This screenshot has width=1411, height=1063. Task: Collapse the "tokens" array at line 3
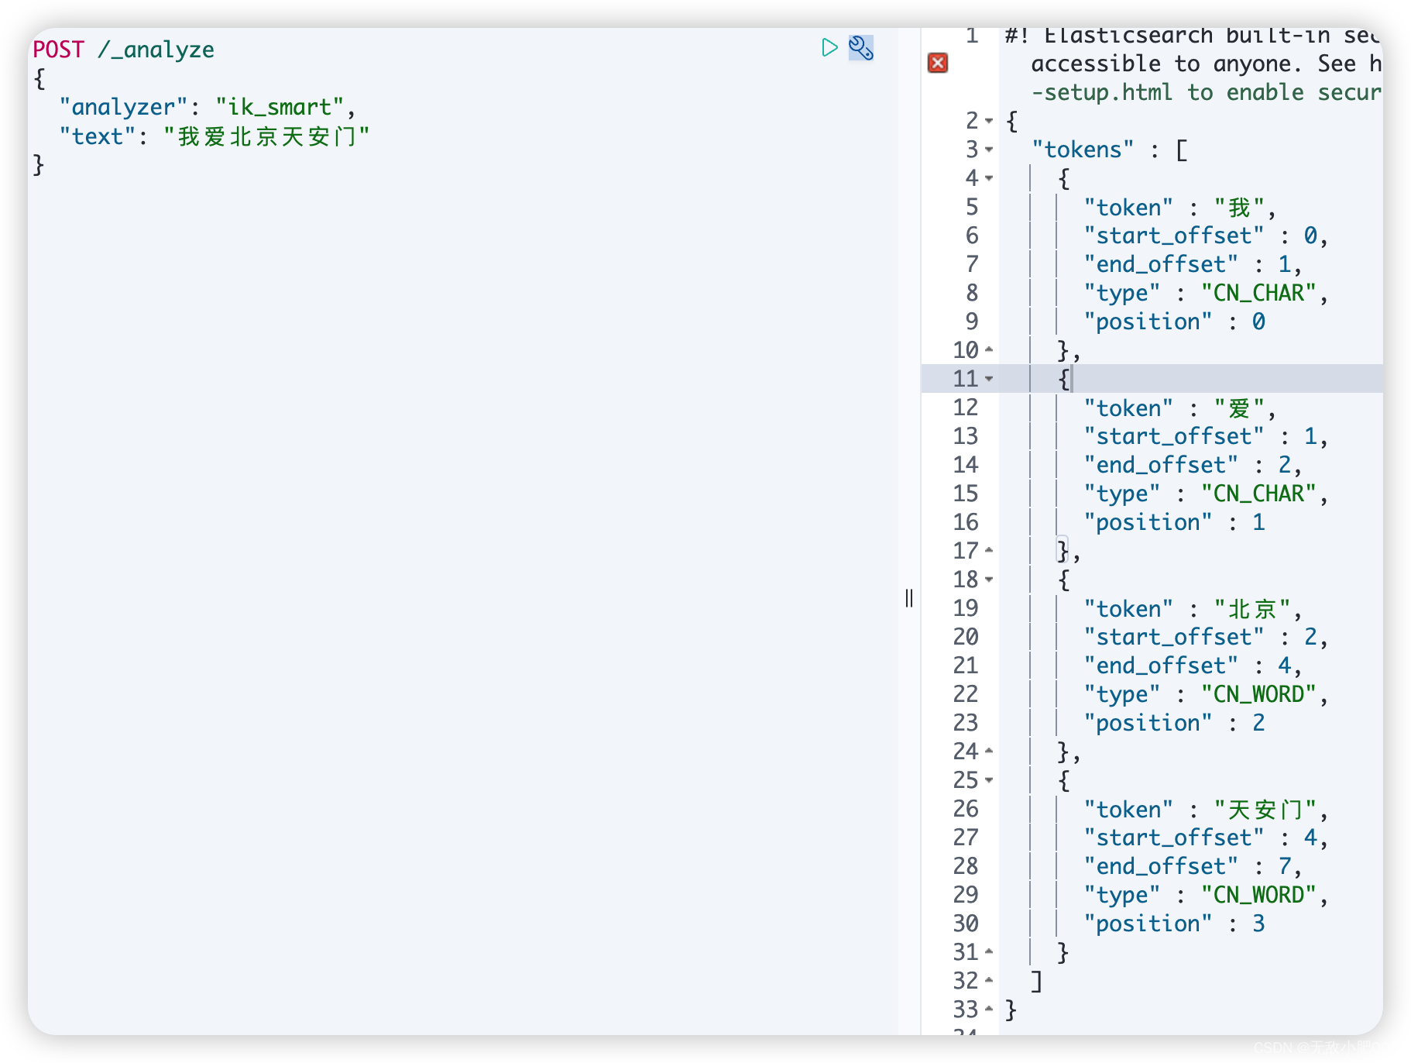click(989, 150)
